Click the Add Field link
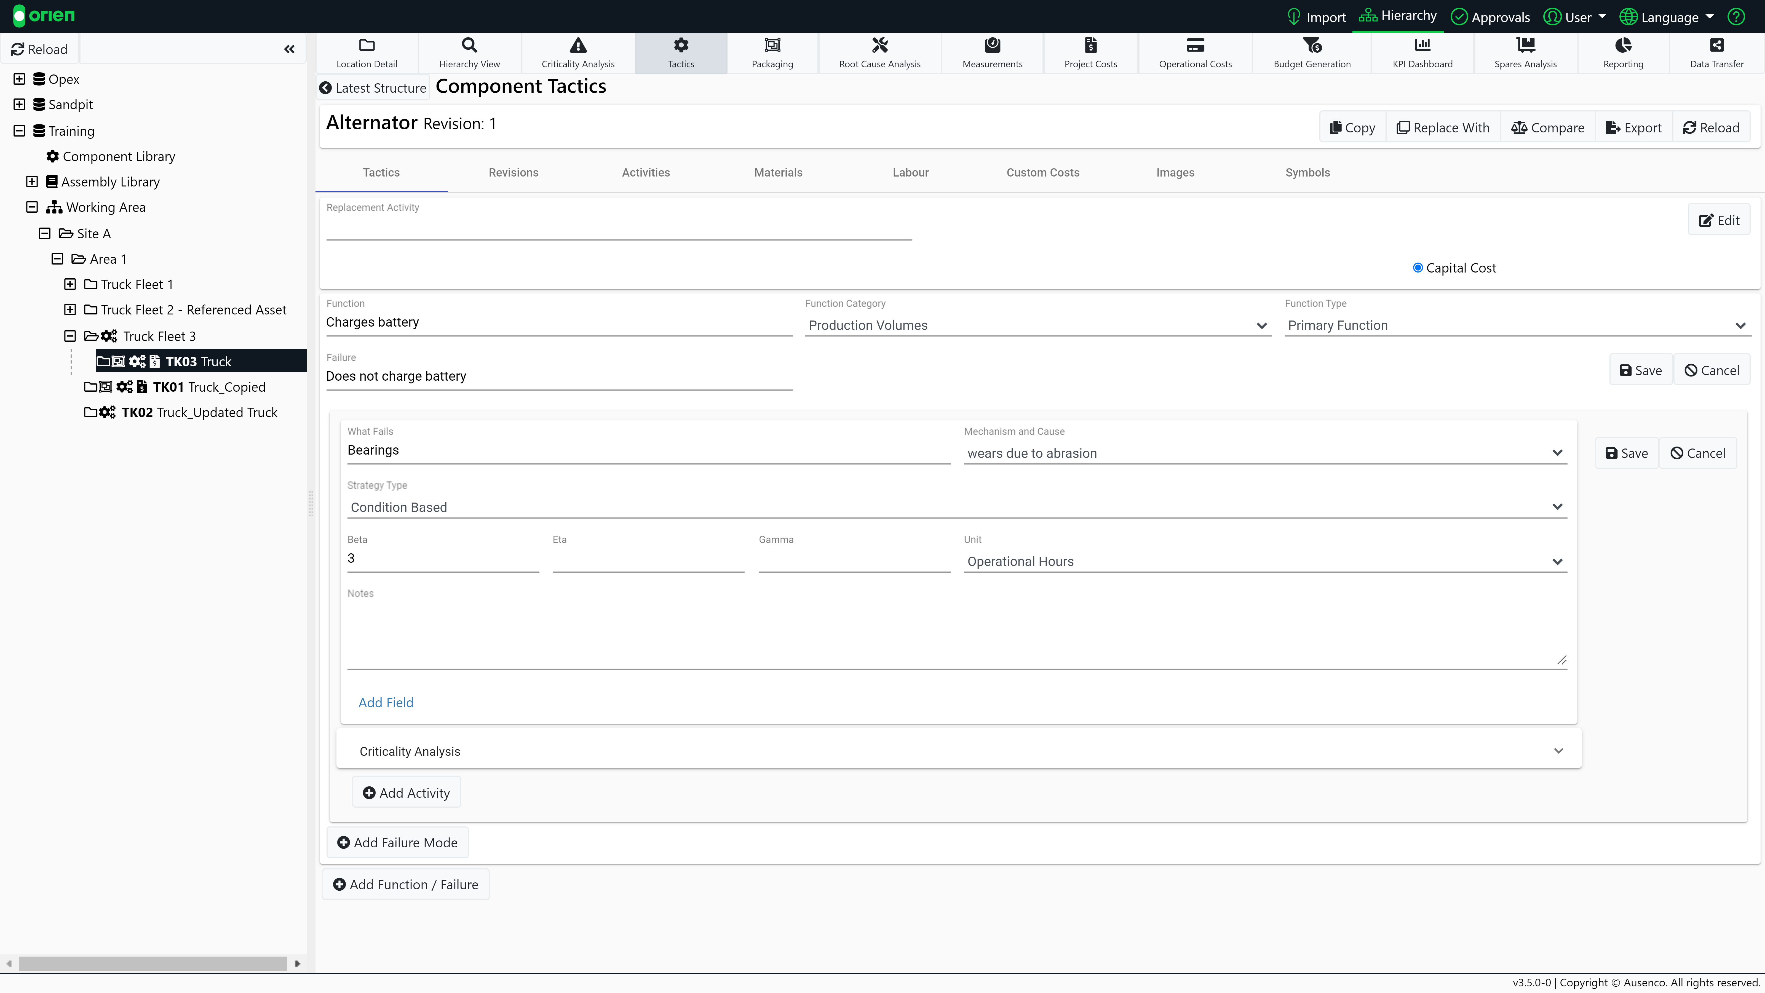Viewport: 1765px width, 993px height. pos(386,703)
